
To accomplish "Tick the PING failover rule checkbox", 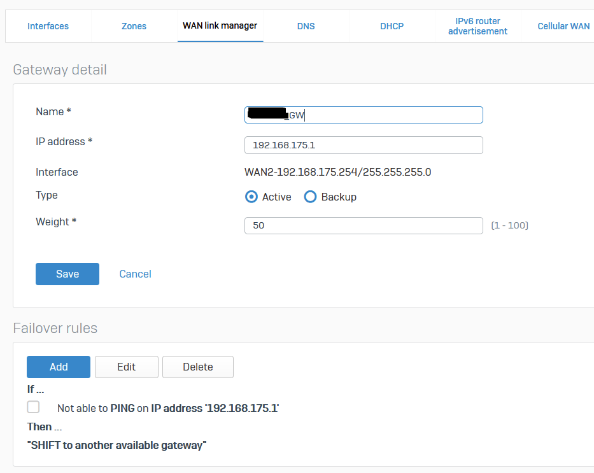I will [33, 407].
